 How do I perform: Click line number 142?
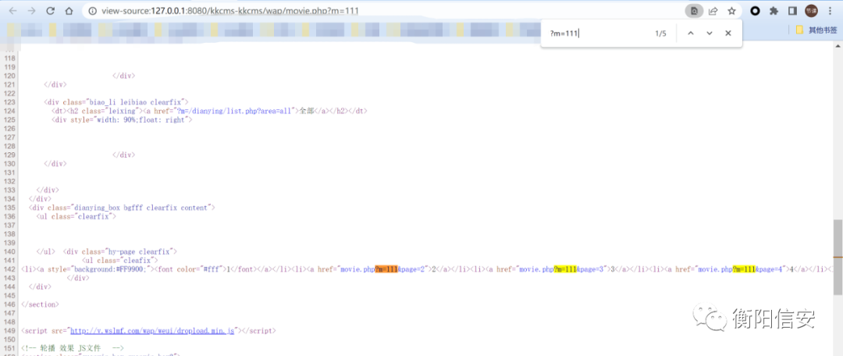pos(9,269)
